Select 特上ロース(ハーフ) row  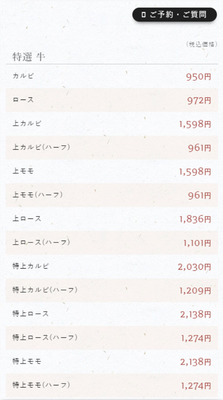[112, 338]
